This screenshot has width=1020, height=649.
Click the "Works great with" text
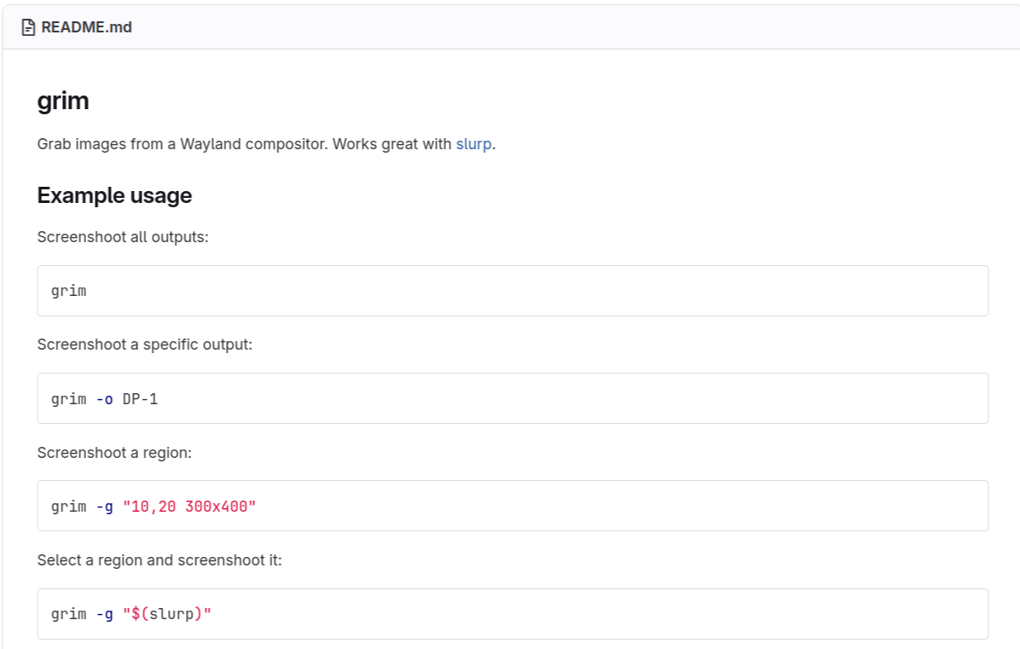391,144
